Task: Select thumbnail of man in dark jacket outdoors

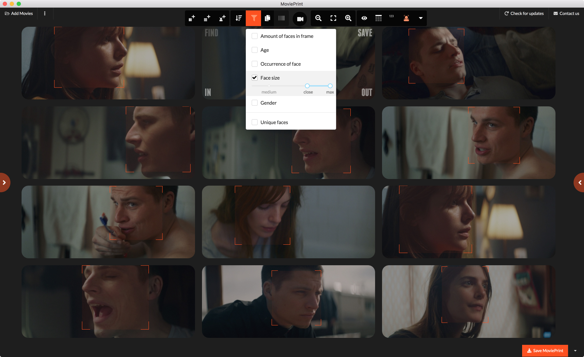Action: [288, 301]
